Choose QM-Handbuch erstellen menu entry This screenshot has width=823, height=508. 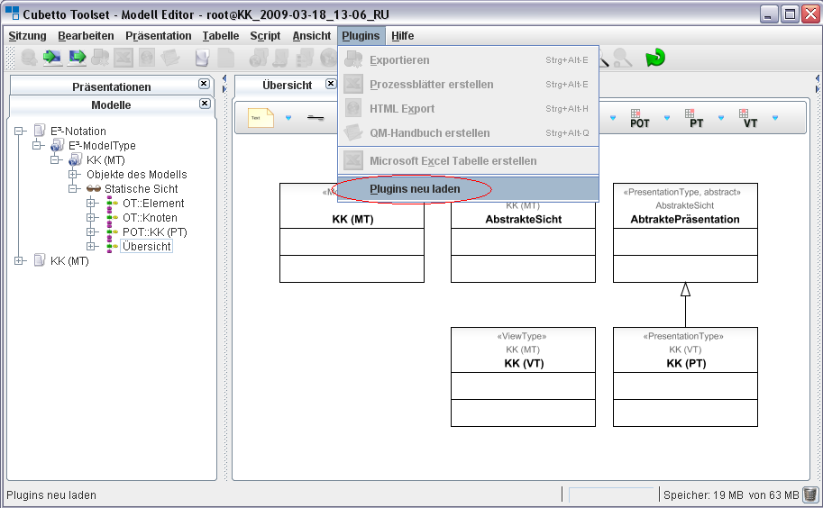(468, 133)
